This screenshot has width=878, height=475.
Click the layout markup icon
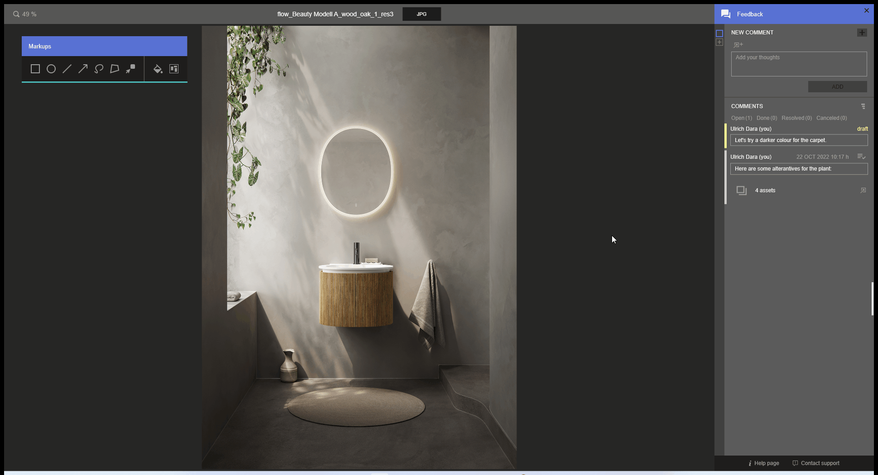pos(174,69)
